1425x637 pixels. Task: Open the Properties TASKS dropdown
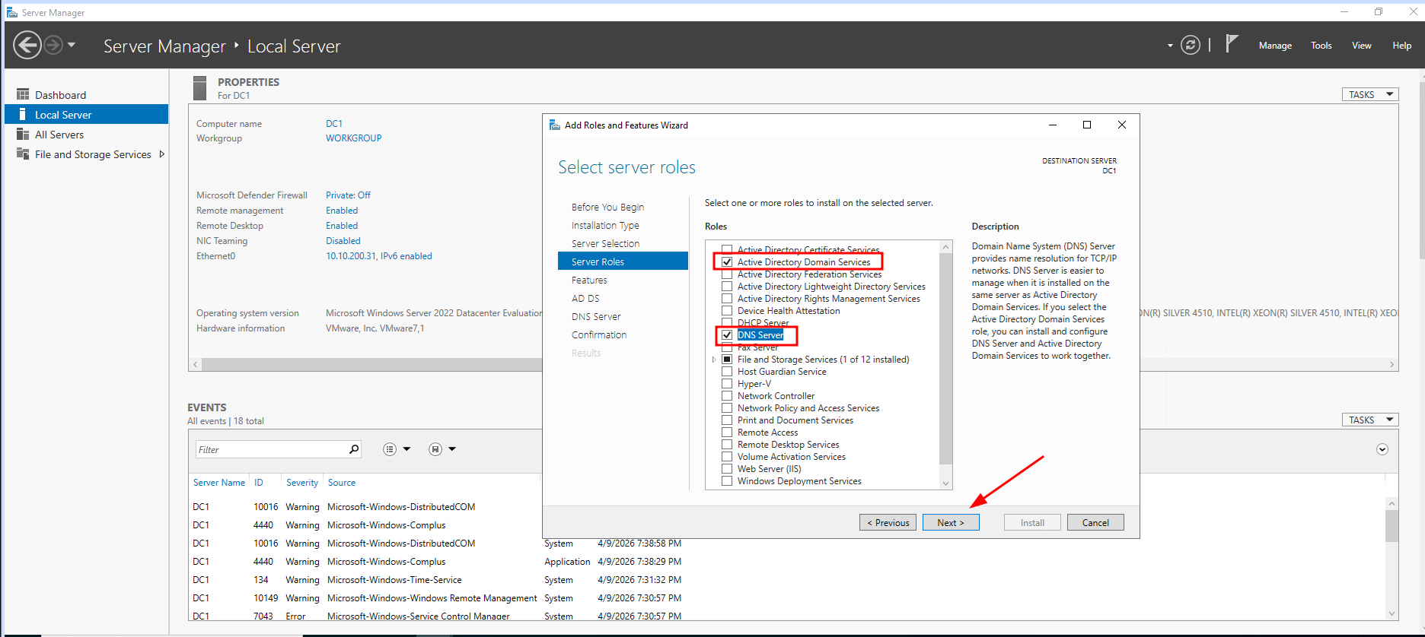(x=1369, y=94)
